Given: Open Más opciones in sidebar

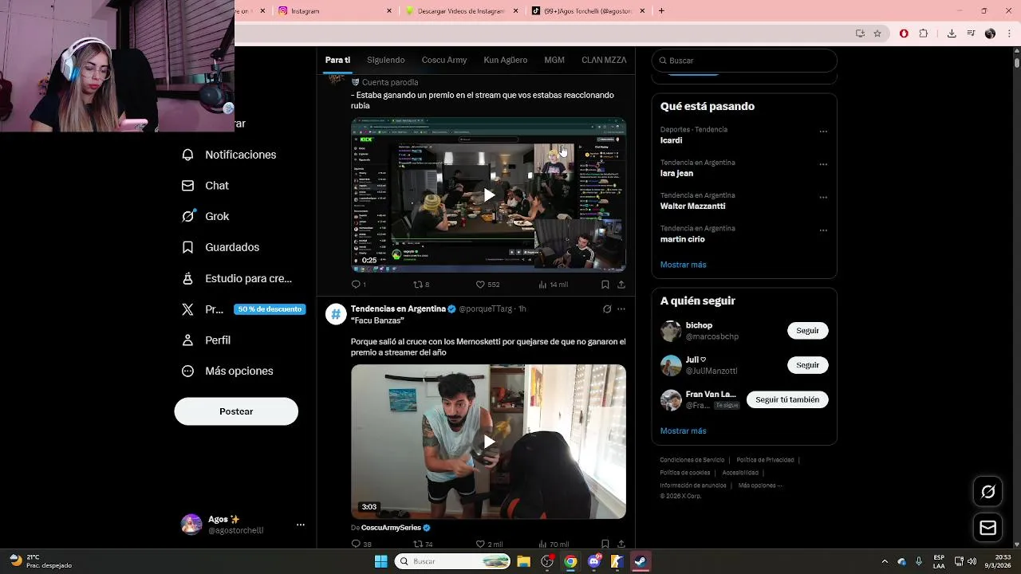Looking at the screenshot, I should click(x=227, y=371).
